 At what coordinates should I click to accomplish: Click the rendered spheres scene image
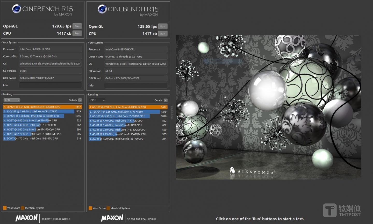268,107
